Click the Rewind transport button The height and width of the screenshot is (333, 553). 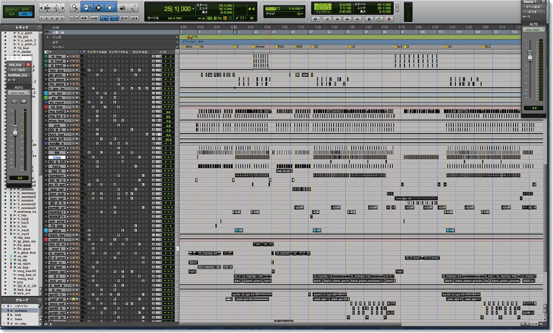[x=338, y=19]
